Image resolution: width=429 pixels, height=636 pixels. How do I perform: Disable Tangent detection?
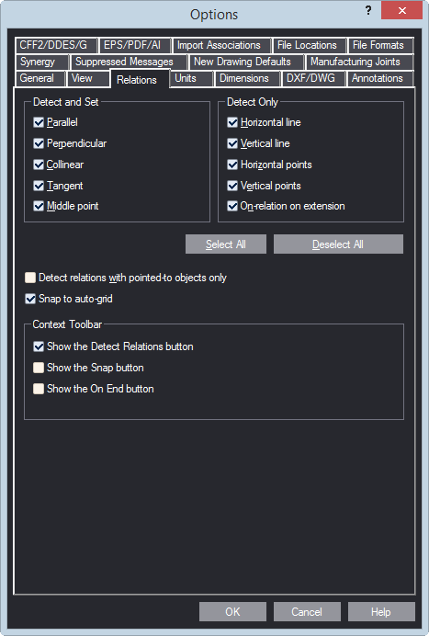(x=39, y=186)
